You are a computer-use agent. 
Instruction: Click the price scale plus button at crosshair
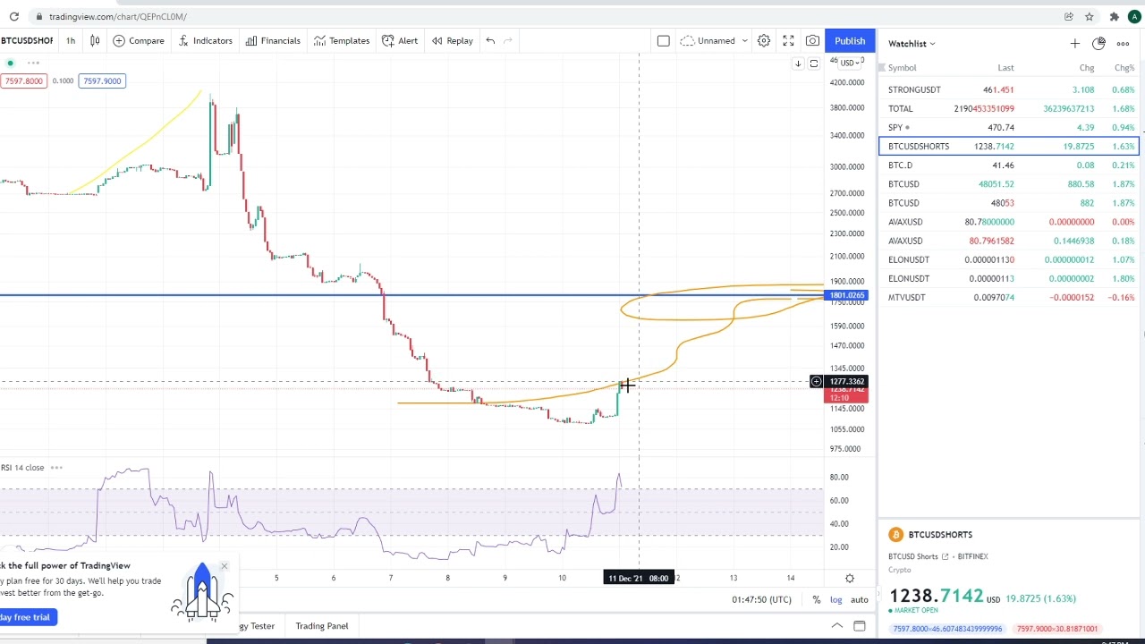(x=816, y=382)
